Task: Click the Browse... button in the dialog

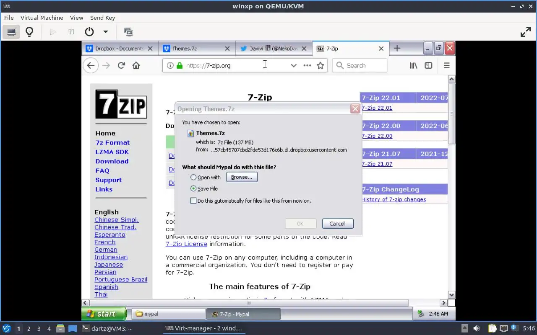Action: (242, 177)
